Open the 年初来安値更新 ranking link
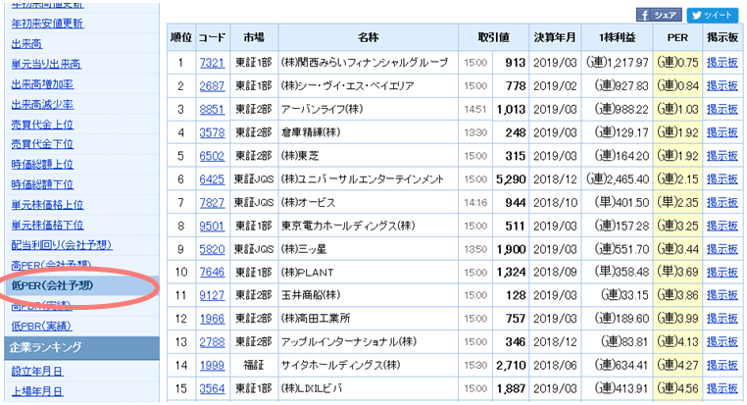 (x=47, y=24)
